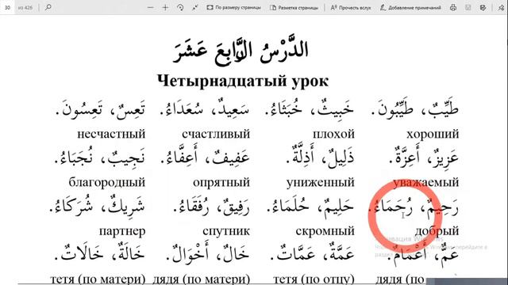Image resolution: width=508 pixels, height=285 pixels.
Task: Click the word 'несчастный'
Action: pyautogui.click(x=111, y=134)
